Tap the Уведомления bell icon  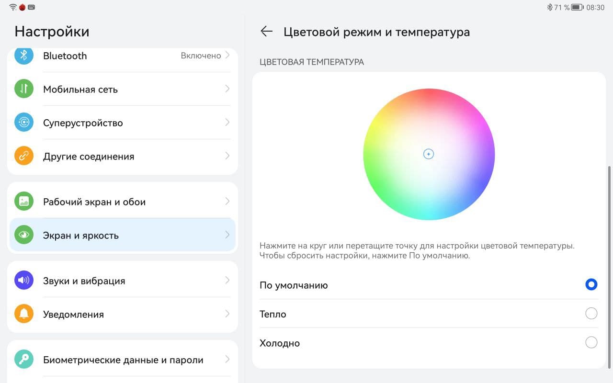[x=24, y=314]
